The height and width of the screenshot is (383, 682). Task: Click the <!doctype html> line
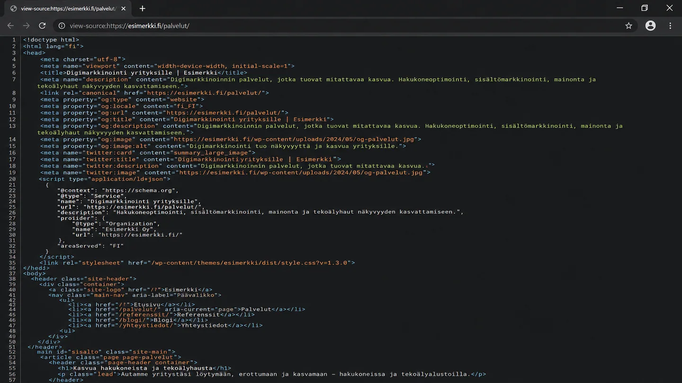(51, 40)
